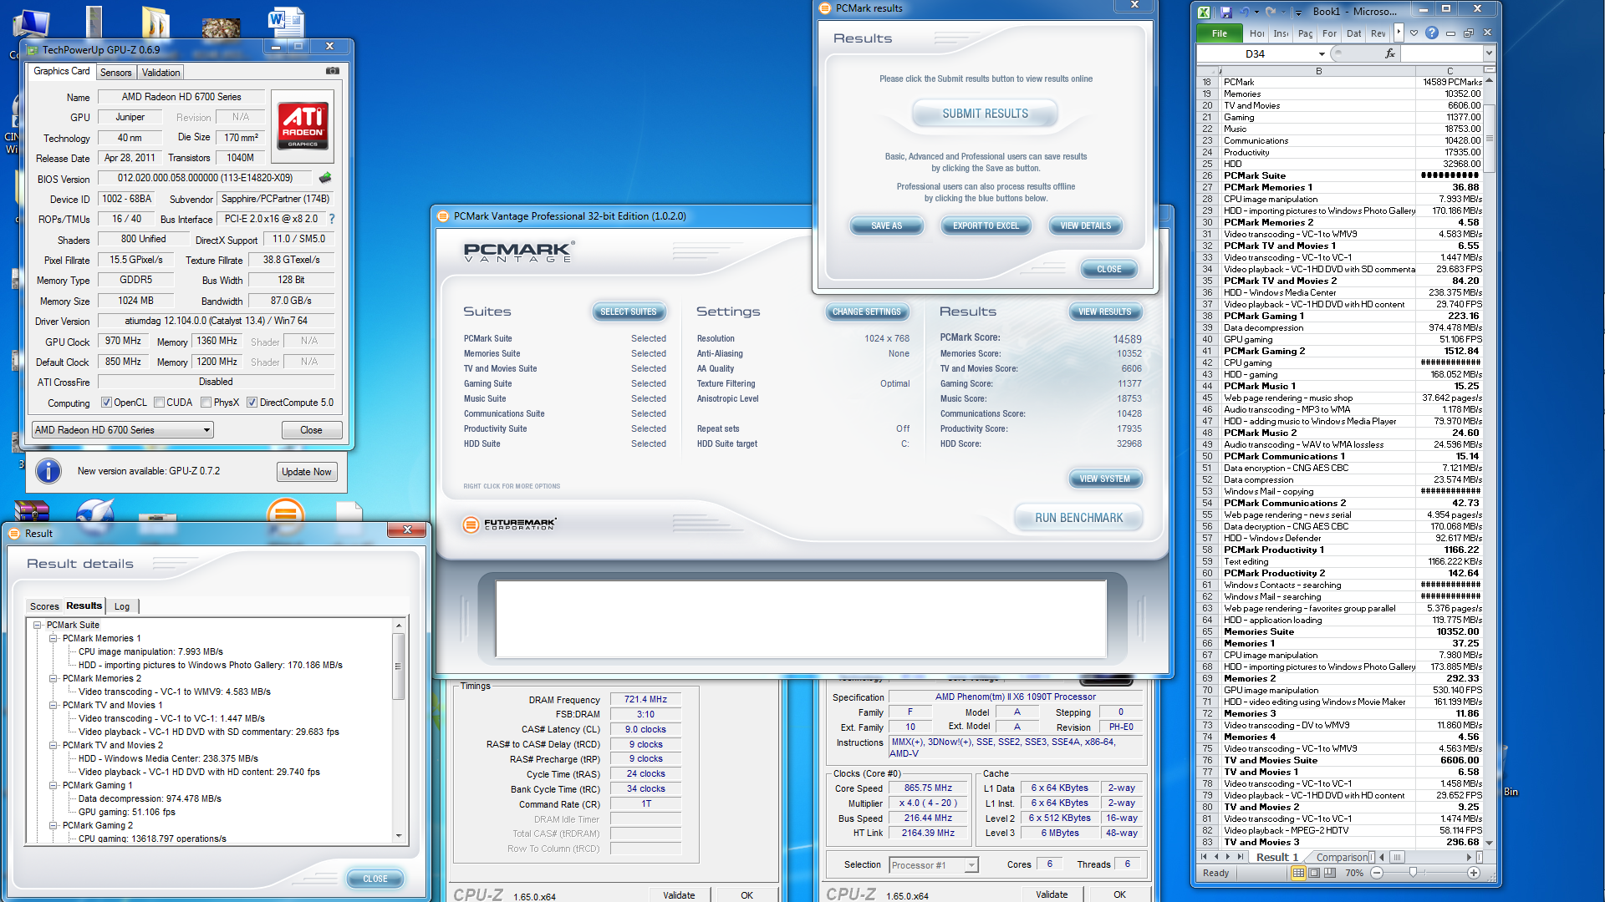Switch to the Sensors tab in GPU-Z
Screen dimensions: 1605x902
click(115, 73)
